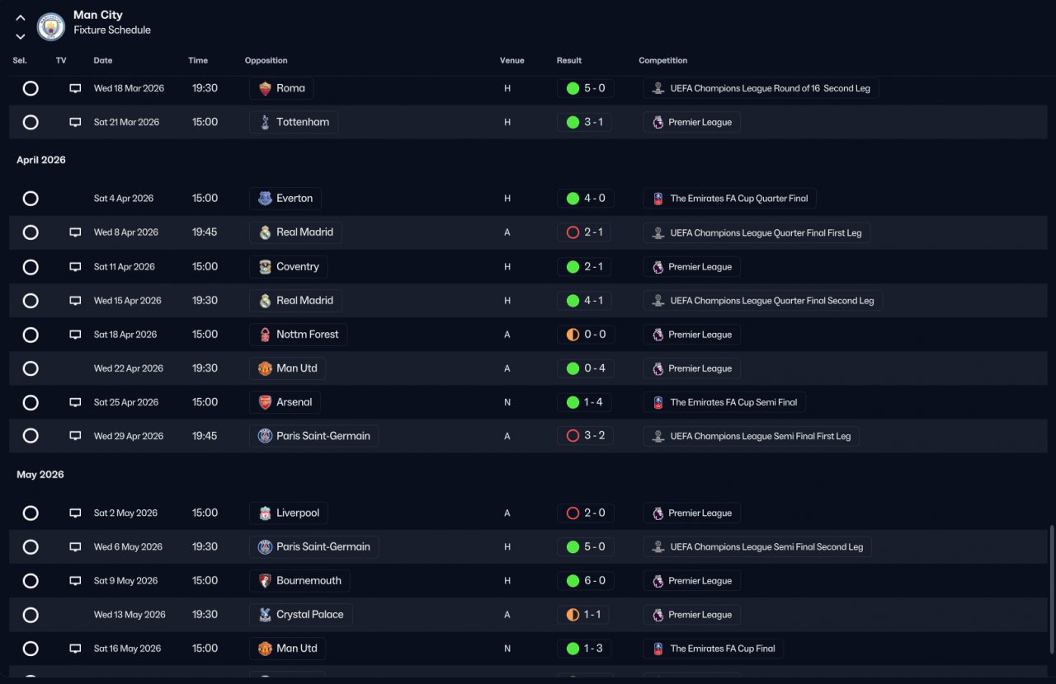
Task: Open the 2 - 1 away loss at Real Madrid
Action: pos(585,232)
